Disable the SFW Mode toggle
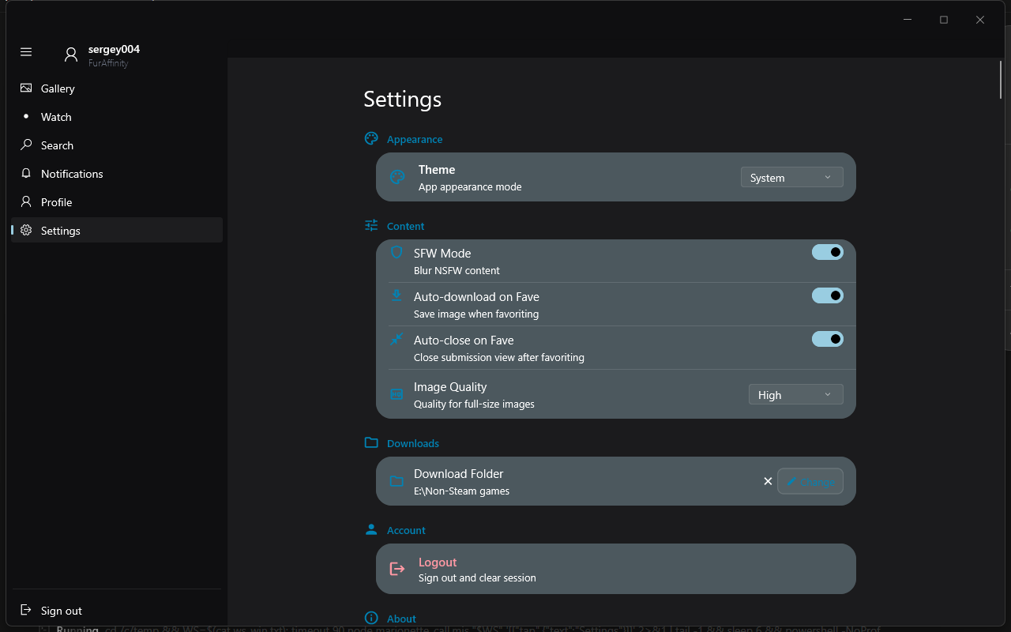The width and height of the screenshot is (1011, 632). click(x=828, y=252)
